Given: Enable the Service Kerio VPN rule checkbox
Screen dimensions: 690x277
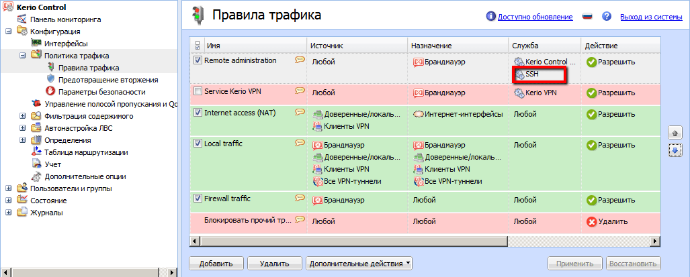Looking at the screenshot, I should [198, 91].
